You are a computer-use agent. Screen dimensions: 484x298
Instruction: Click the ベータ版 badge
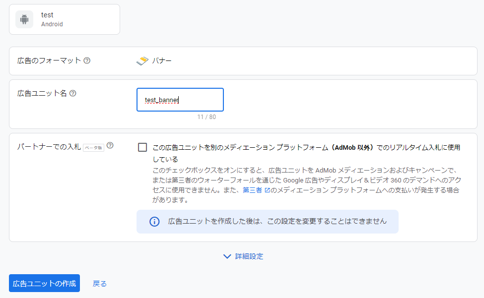point(94,147)
